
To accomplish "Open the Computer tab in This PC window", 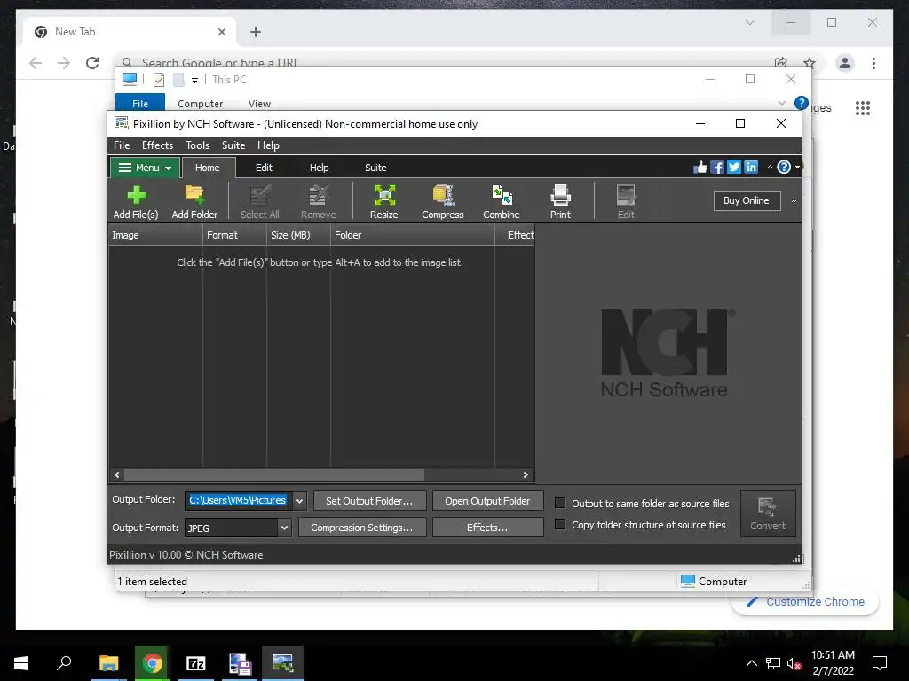I will point(200,104).
